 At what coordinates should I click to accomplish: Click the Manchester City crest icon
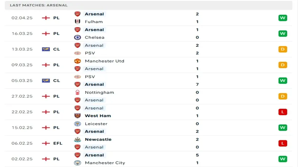(x=77, y=163)
